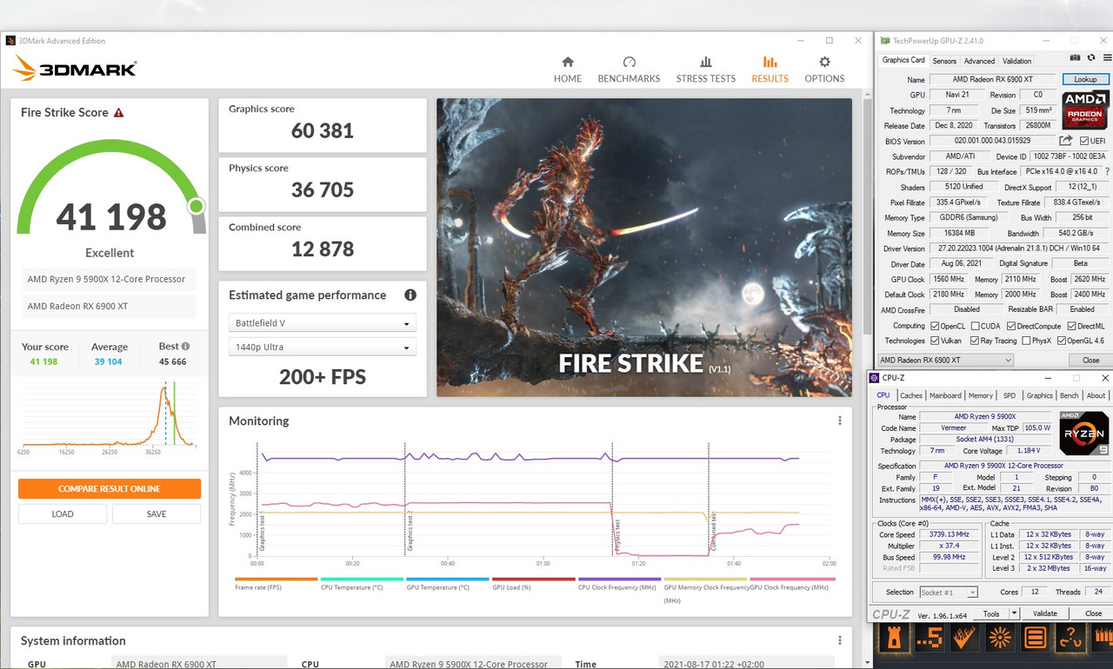
Task: Open the System information three-dot menu
Action: pos(839,640)
